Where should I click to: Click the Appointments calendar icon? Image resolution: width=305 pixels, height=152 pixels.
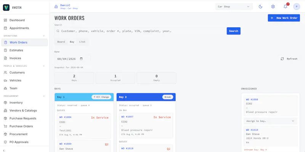5,28
